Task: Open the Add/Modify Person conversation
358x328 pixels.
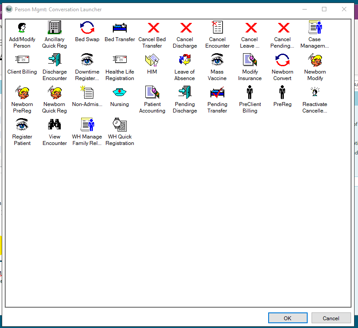Action: 22,28
